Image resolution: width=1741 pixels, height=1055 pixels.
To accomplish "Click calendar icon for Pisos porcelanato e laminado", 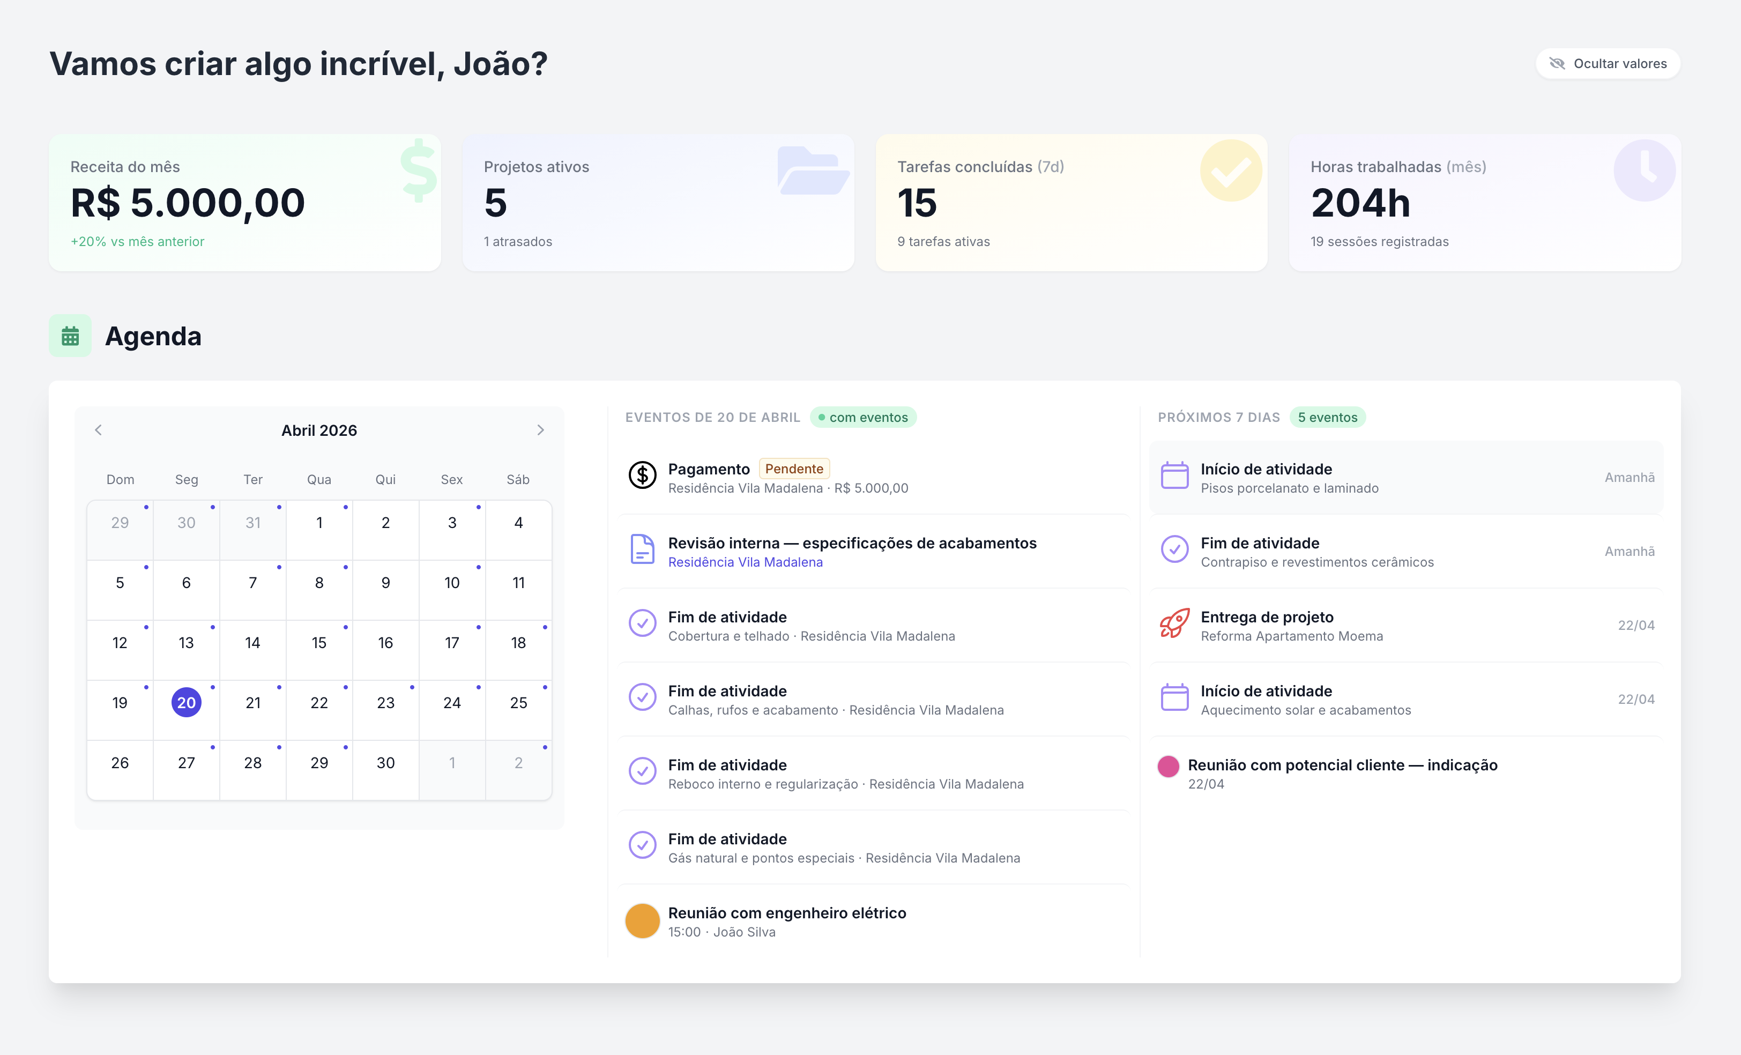I will [x=1175, y=475].
